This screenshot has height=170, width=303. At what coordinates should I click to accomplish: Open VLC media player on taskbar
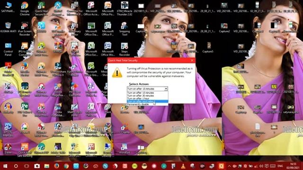(x=183, y=166)
